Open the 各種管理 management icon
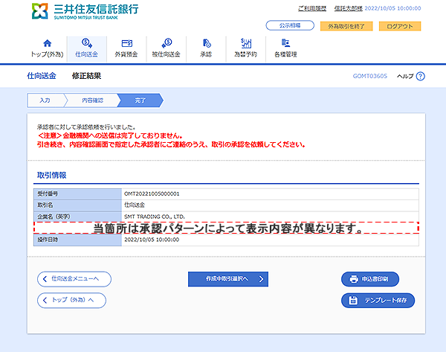The image size is (446, 352). click(285, 43)
